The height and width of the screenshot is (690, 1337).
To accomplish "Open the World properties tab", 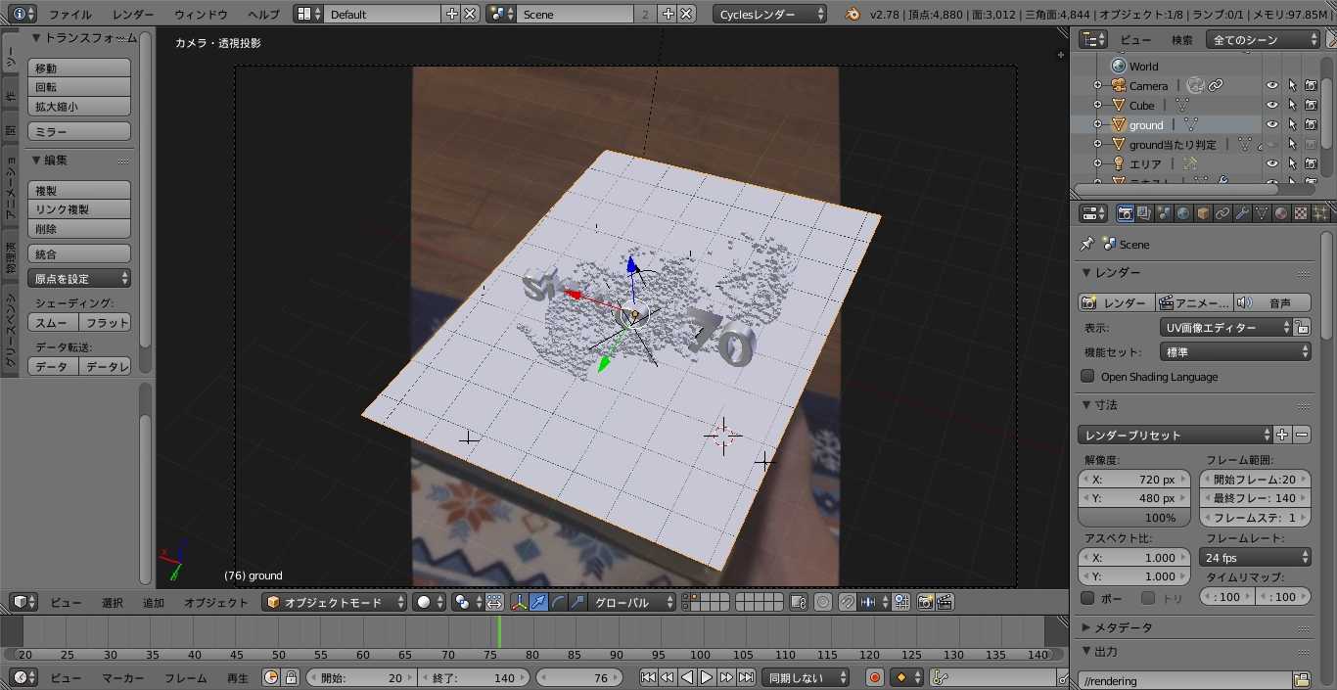I will pyautogui.click(x=1183, y=212).
